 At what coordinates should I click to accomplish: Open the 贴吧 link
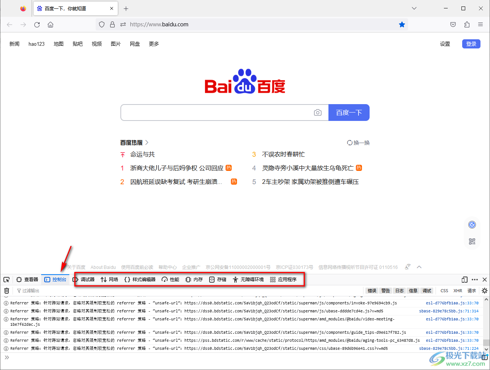pyautogui.click(x=78, y=44)
